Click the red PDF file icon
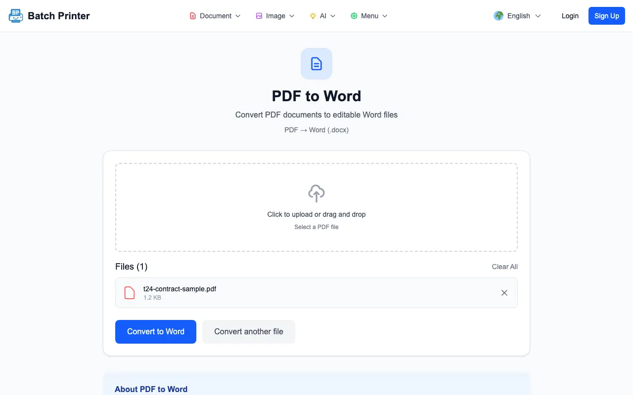633x395 pixels. pyautogui.click(x=130, y=293)
